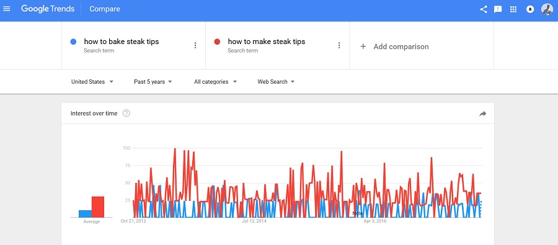Open the Google apps grid
The width and height of the screenshot is (558, 245).
(x=513, y=10)
